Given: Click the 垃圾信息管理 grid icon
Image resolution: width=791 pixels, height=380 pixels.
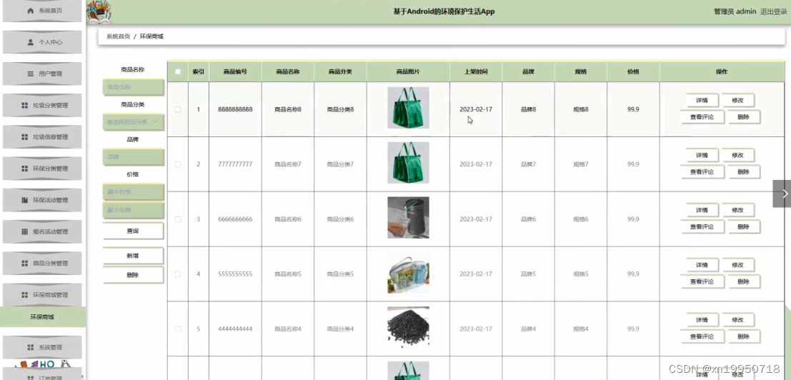Looking at the screenshot, I should click(25, 137).
